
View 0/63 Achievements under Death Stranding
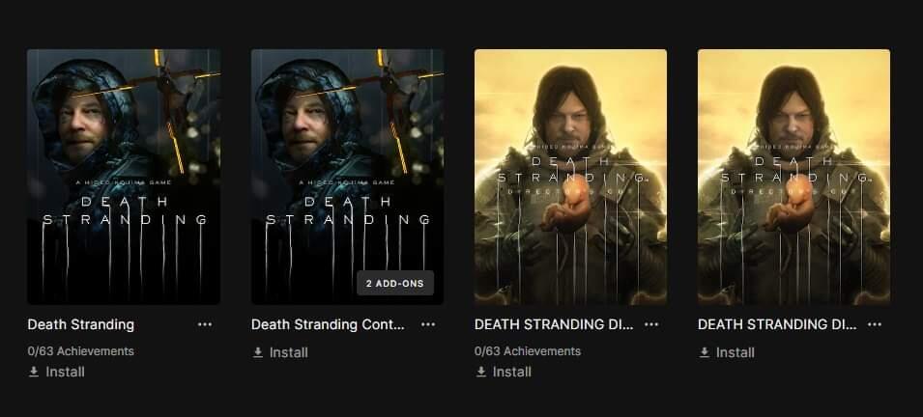pyautogui.click(x=80, y=351)
